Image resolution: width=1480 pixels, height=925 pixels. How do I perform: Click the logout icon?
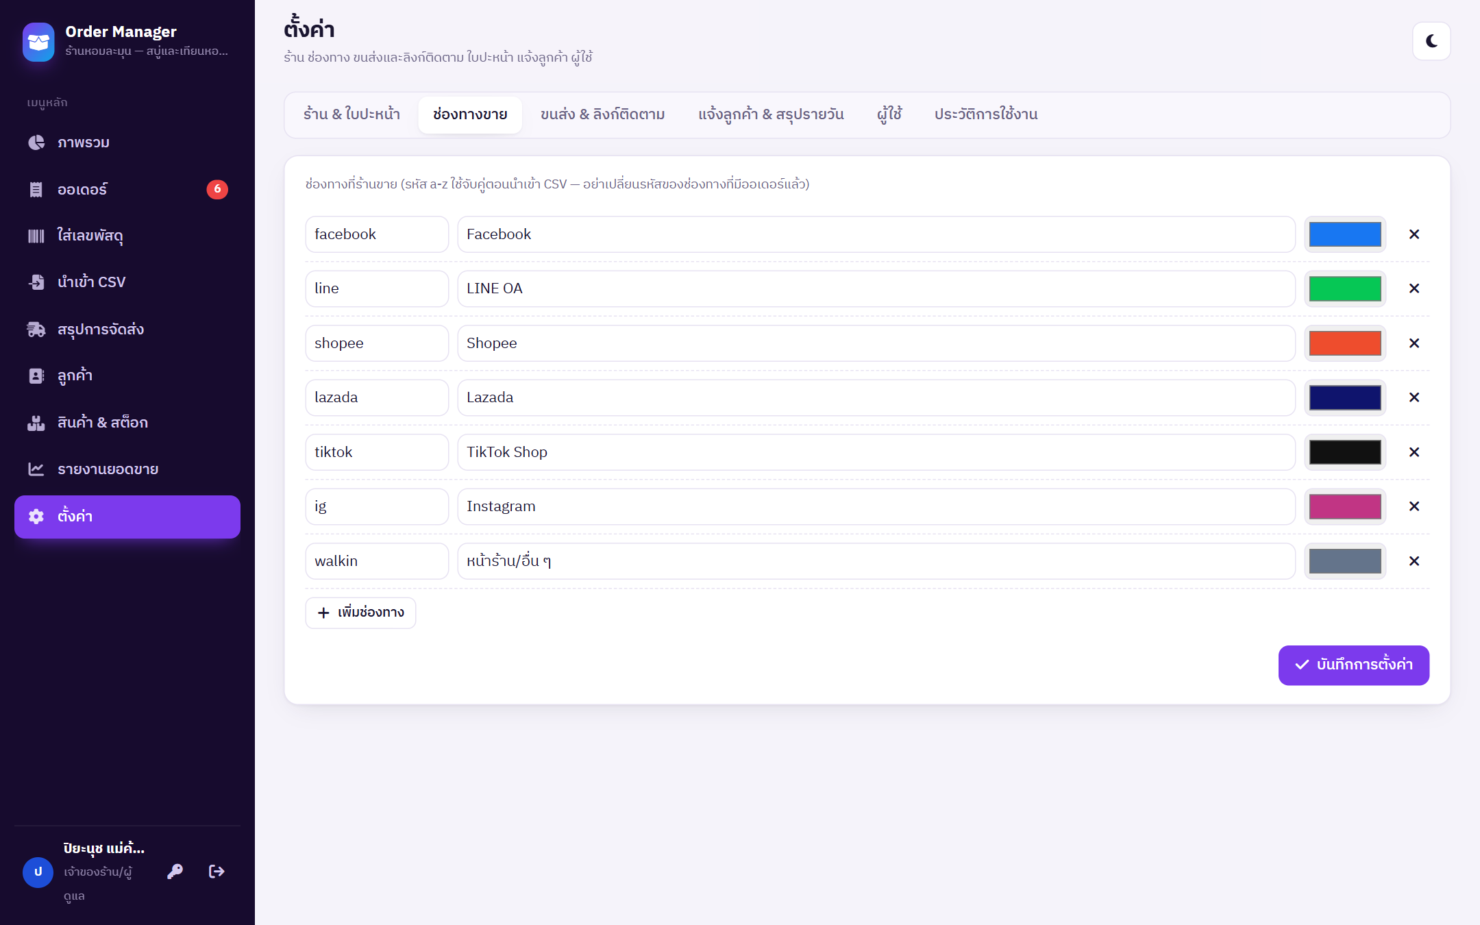(217, 872)
